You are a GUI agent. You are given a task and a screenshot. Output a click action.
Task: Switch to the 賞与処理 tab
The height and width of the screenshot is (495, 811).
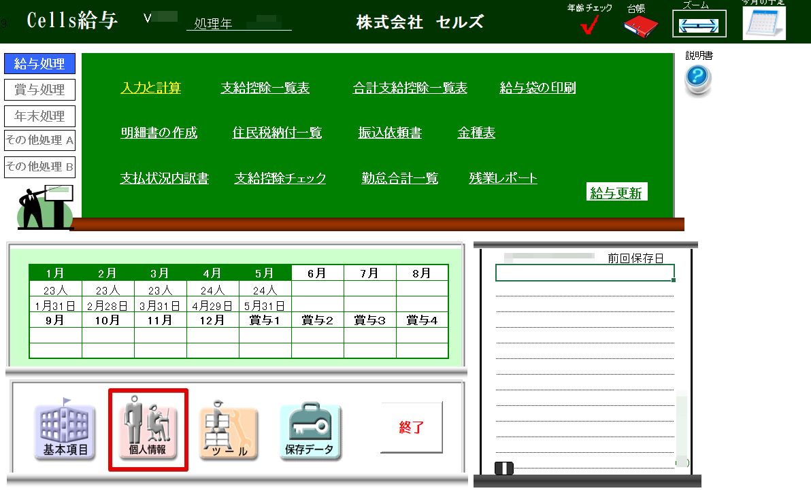(x=39, y=90)
